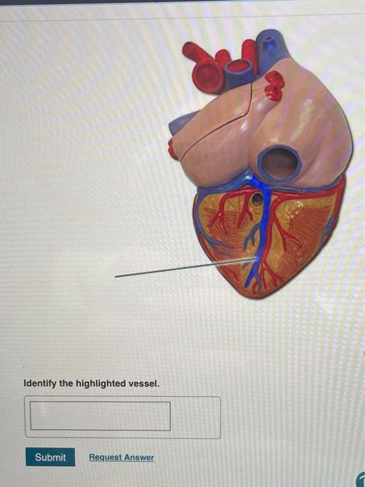Image resolution: width=365 pixels, height=487 pixels.
Task: Click the blue-ringed pulmonary trunk opening at top
Action: [x=239, y=69]
